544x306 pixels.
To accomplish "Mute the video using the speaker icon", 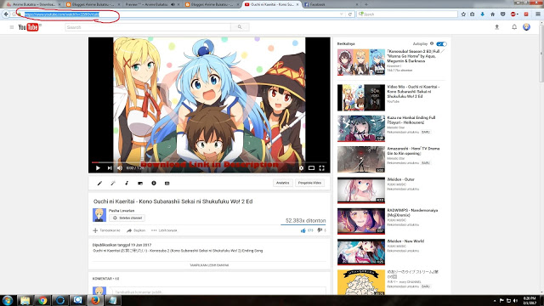I will point(120,168).
